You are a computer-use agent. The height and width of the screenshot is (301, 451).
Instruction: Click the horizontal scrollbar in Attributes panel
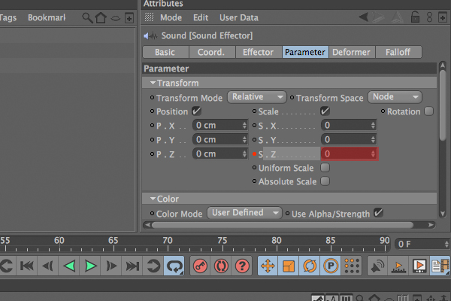[283, 225]
